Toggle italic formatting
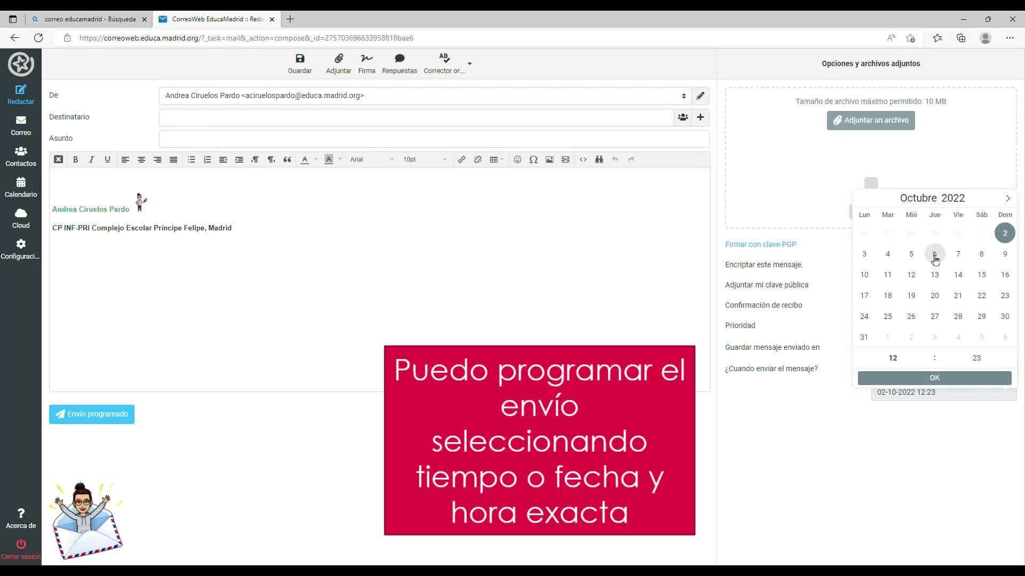The height and width of the screenshot is (576, 1025). [x=91, y=159]
